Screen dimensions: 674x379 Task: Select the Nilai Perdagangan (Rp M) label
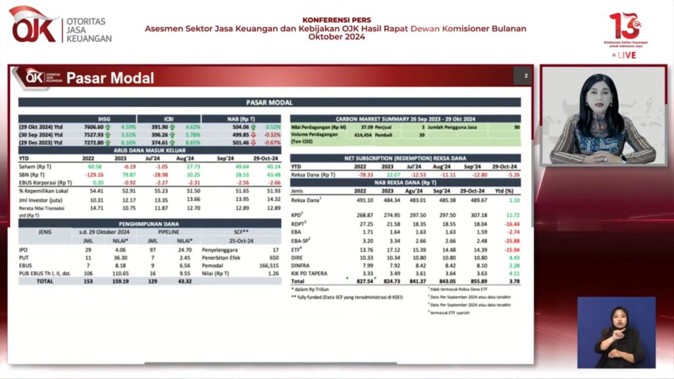(x=319, y=127)
